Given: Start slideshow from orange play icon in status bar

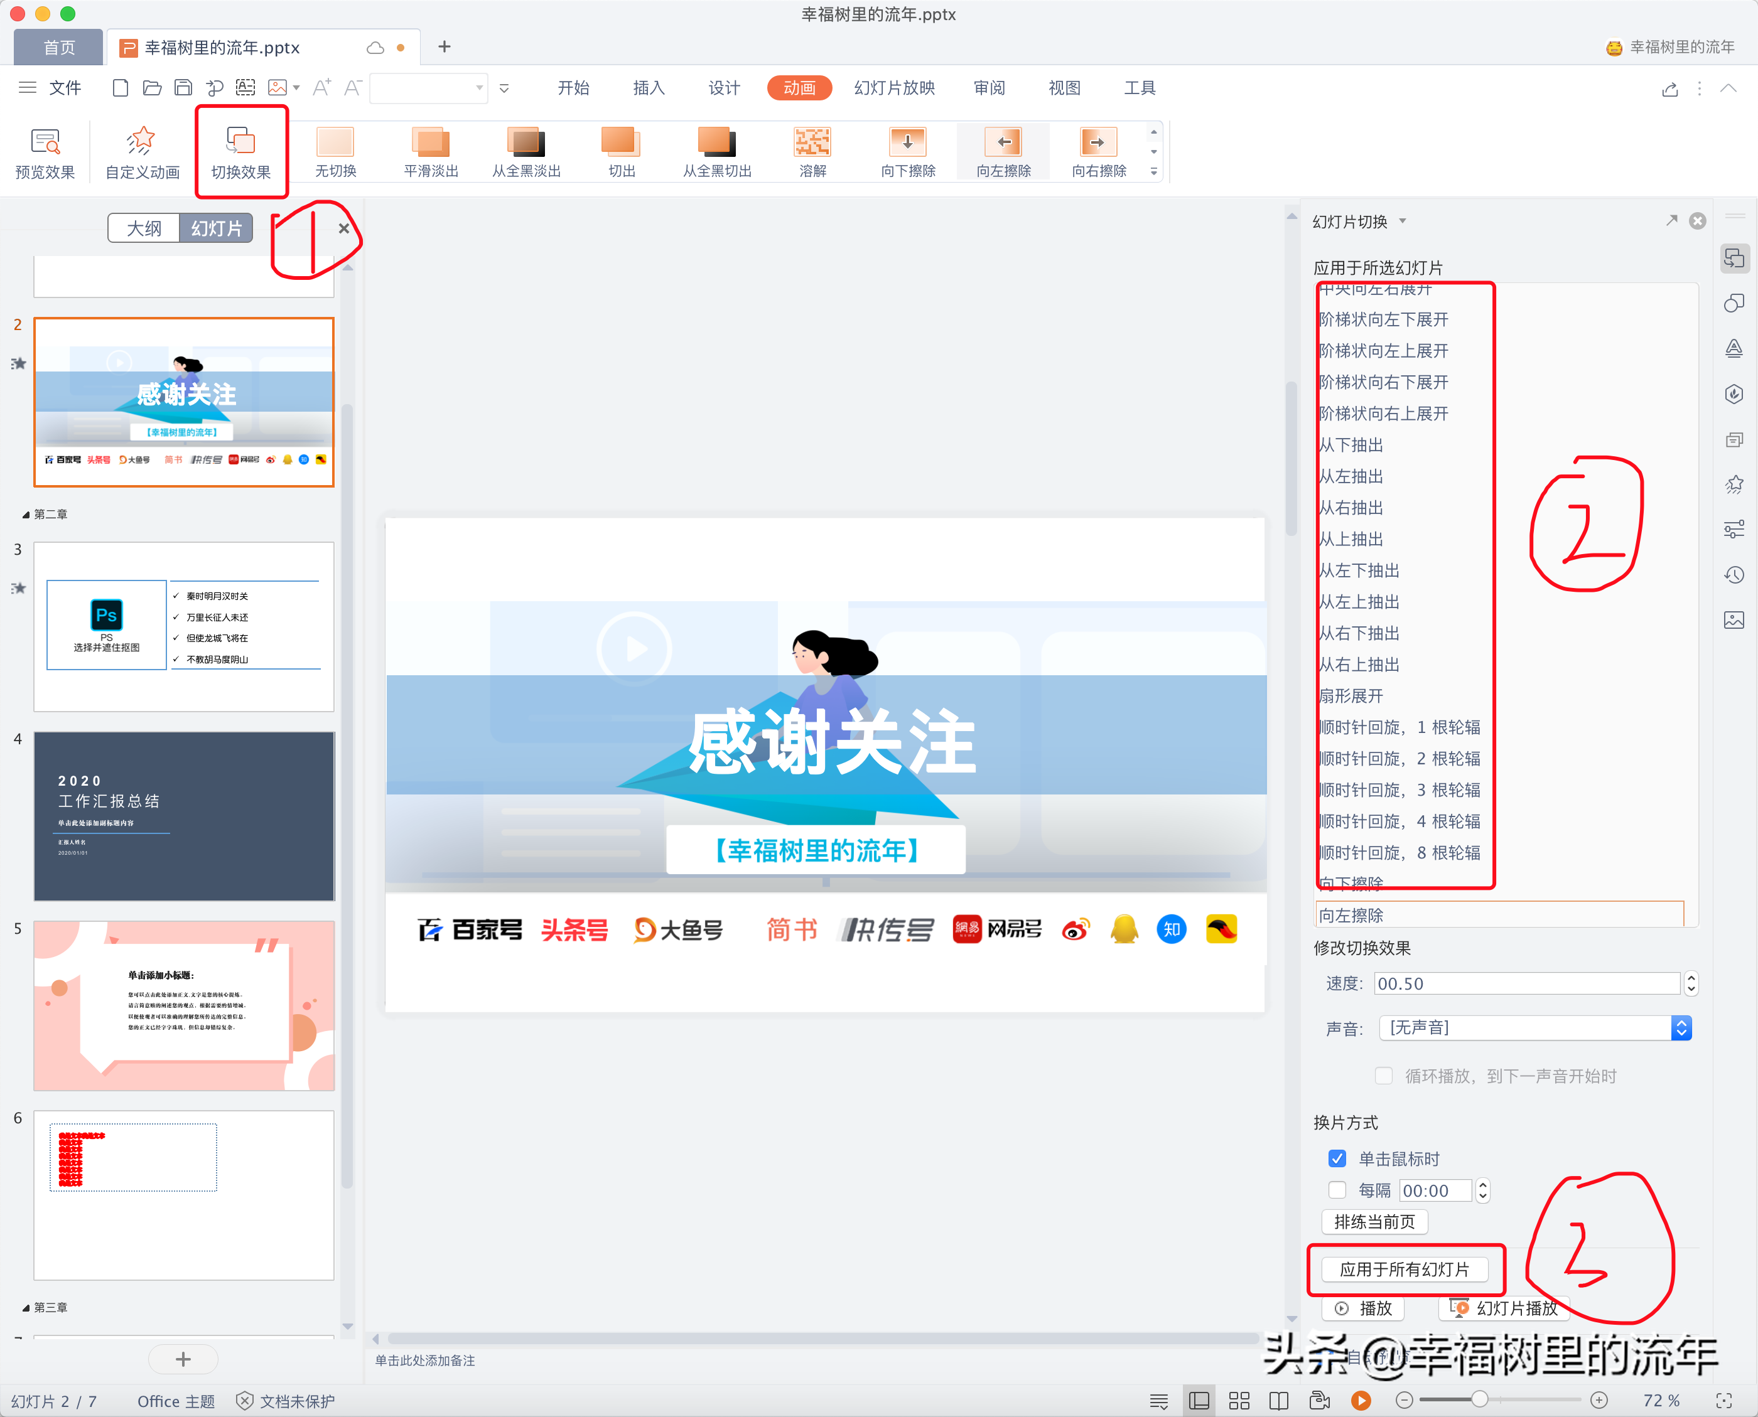Looking at the screenshot, I should tap(1361, 1401).
